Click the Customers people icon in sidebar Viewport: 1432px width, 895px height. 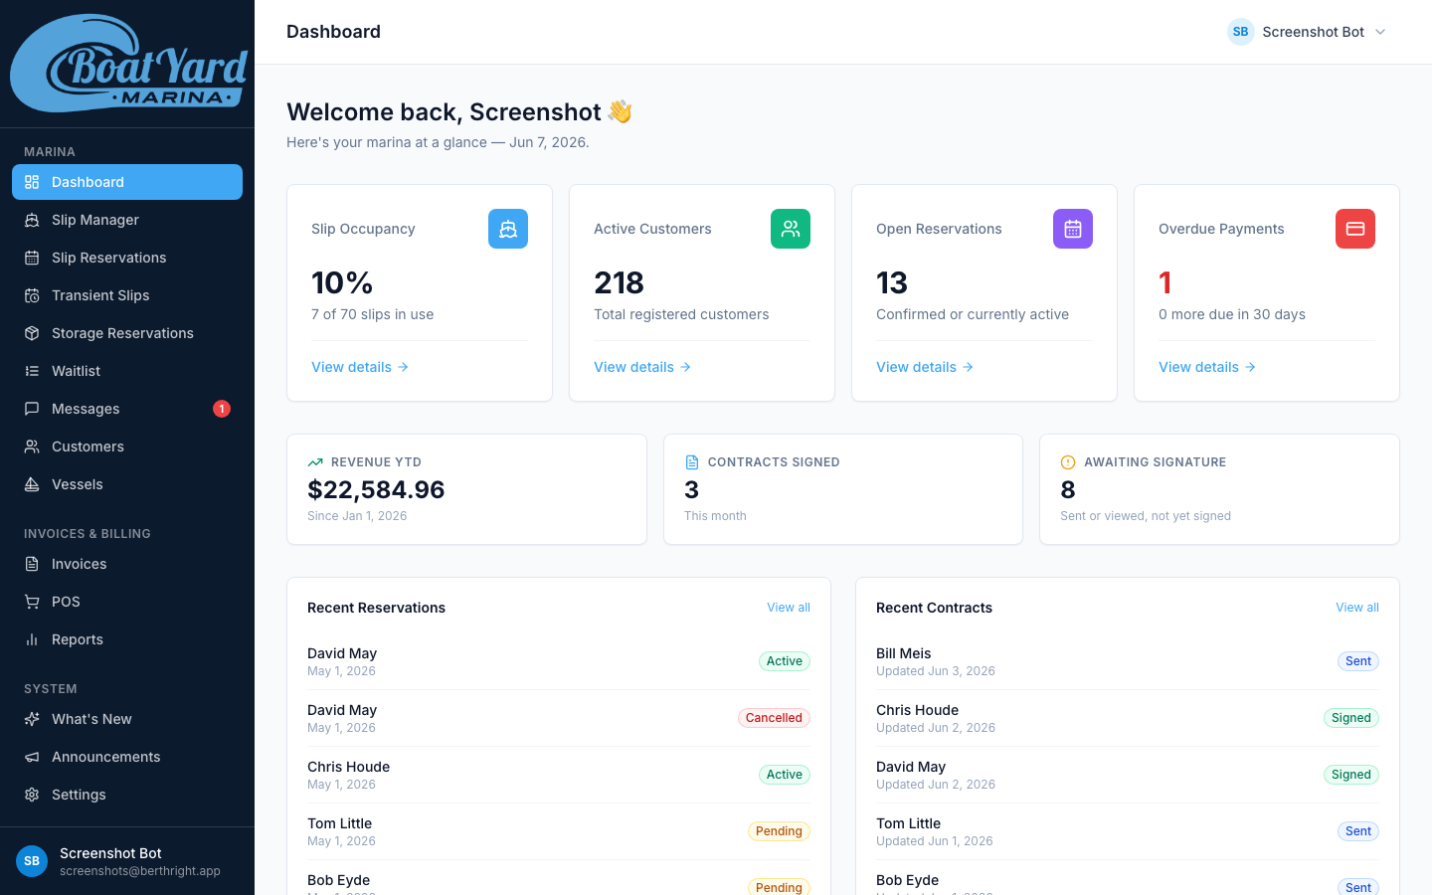click(32, 447)
